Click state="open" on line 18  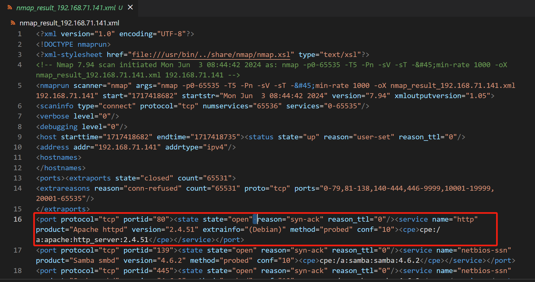pos(231,270)
